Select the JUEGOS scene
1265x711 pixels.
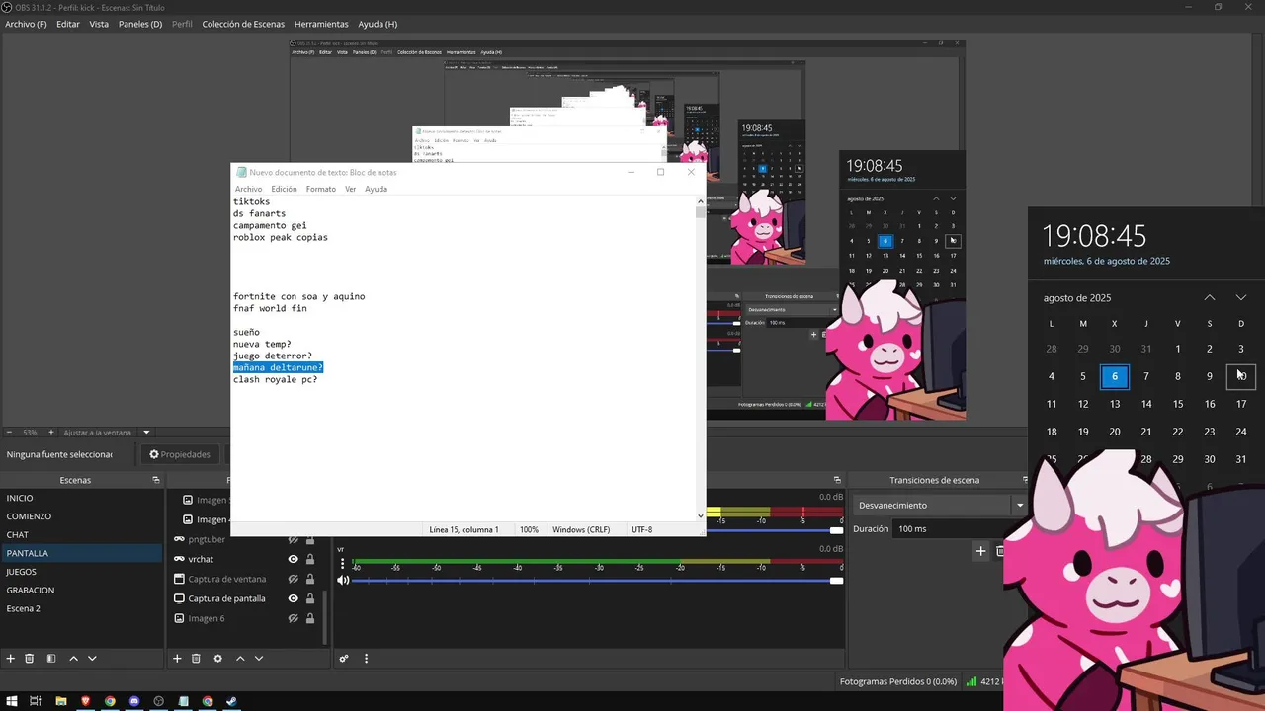click(81, 572)
